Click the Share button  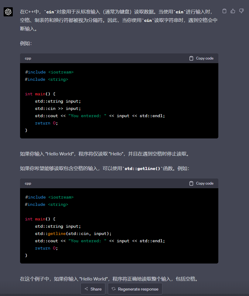pos(93,289)
